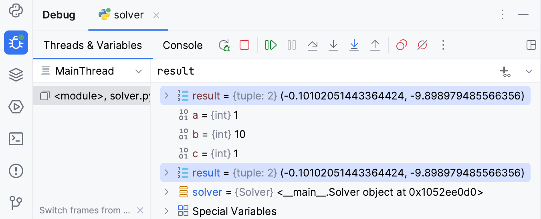Add expression to watches

pos(505,72)
